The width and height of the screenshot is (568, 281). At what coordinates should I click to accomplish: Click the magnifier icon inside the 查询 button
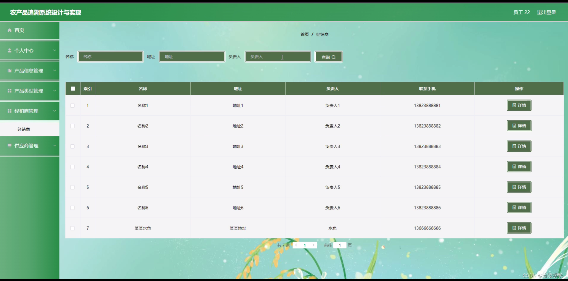click(x=334, y=57)
